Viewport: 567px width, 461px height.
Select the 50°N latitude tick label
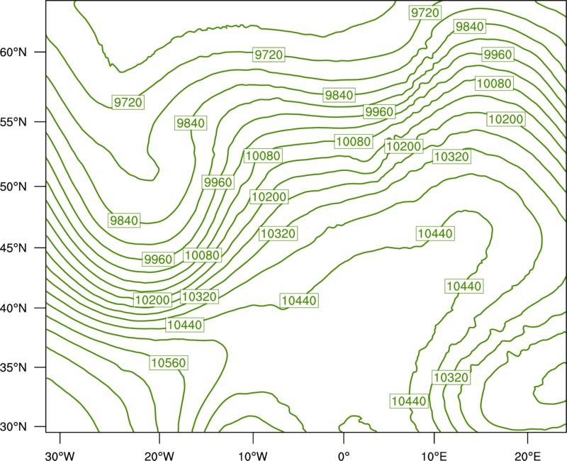pyautogui.click(x=13, y=187)
